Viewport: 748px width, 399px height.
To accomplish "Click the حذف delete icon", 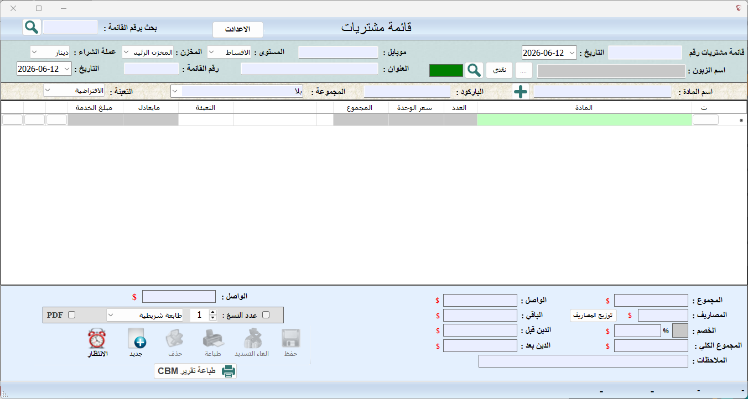I will [175, 343].
